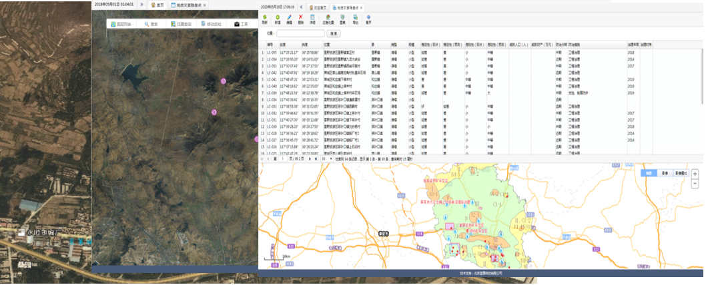Click the 新增 green add icon
This screenshot has height=285, width=710.
click(278, 19)
